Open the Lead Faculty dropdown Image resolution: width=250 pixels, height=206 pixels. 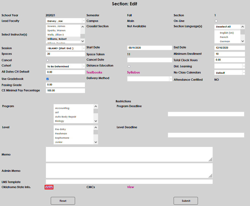(65, 21)
